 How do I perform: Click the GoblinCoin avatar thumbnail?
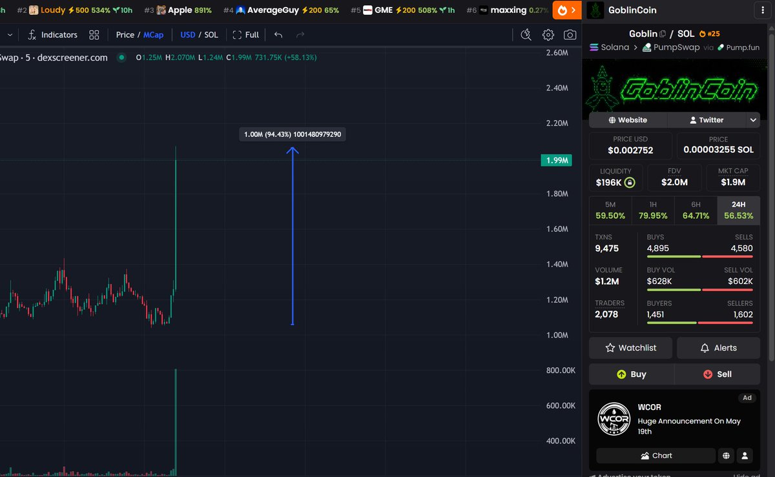coord(596,10)
